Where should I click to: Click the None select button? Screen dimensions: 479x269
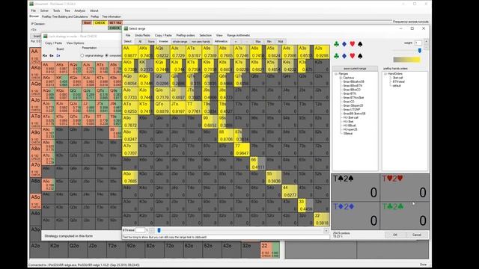point(151,42)
